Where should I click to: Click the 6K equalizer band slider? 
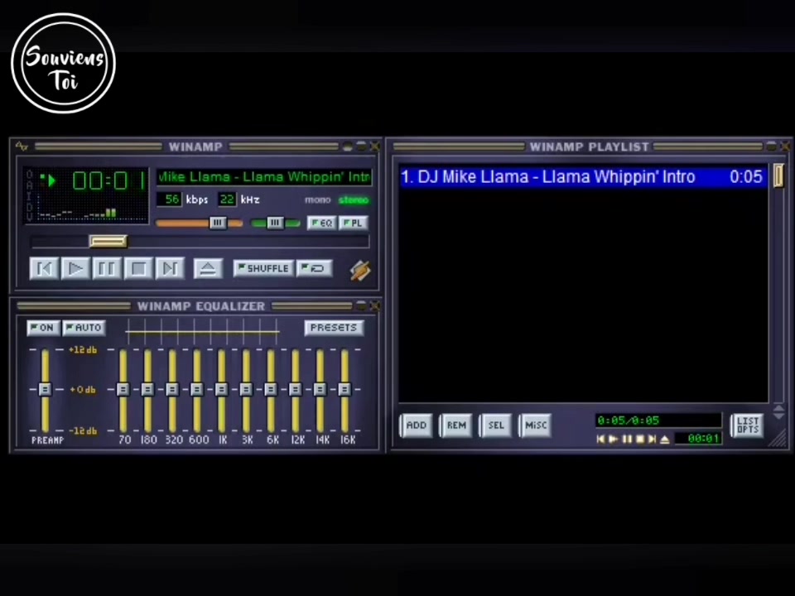pyautogui.click(x=271, y=389)
